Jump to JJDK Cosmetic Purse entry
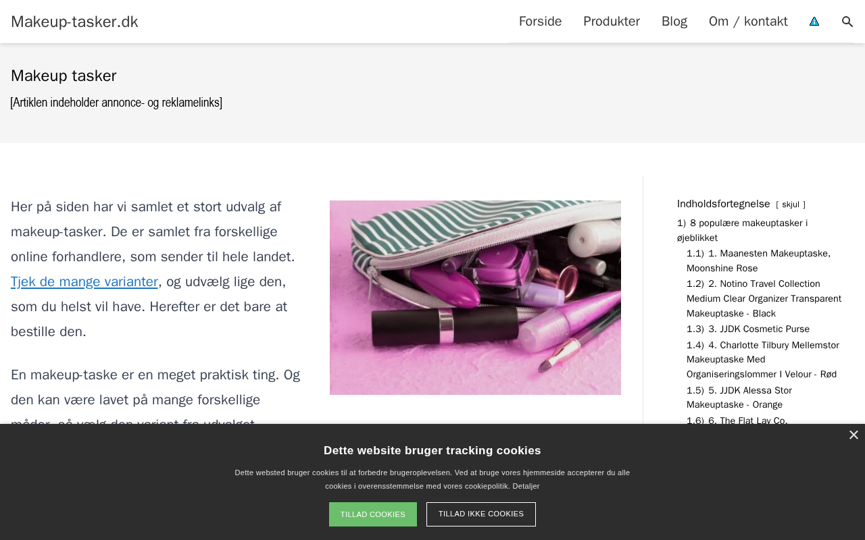865x540 pixels. [x=748, y=329]
